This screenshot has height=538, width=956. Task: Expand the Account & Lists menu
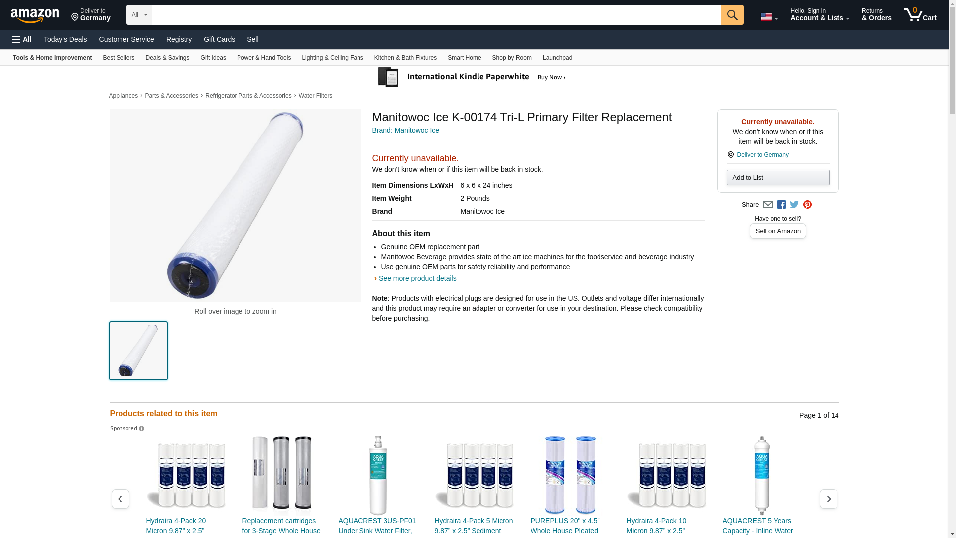pos(820,15)
